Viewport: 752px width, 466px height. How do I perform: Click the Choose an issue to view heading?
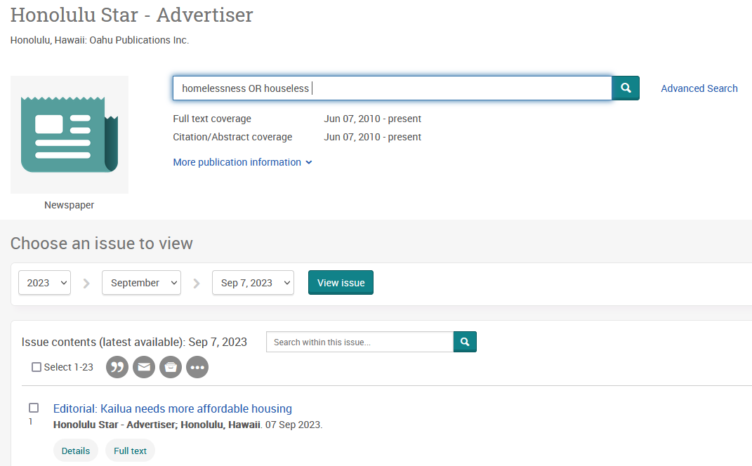(102, 243)
